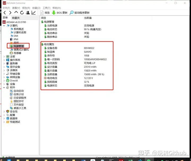Screen dimensions: 191x161
Task: Switch to the 菜单 tab
Action: 5,18
